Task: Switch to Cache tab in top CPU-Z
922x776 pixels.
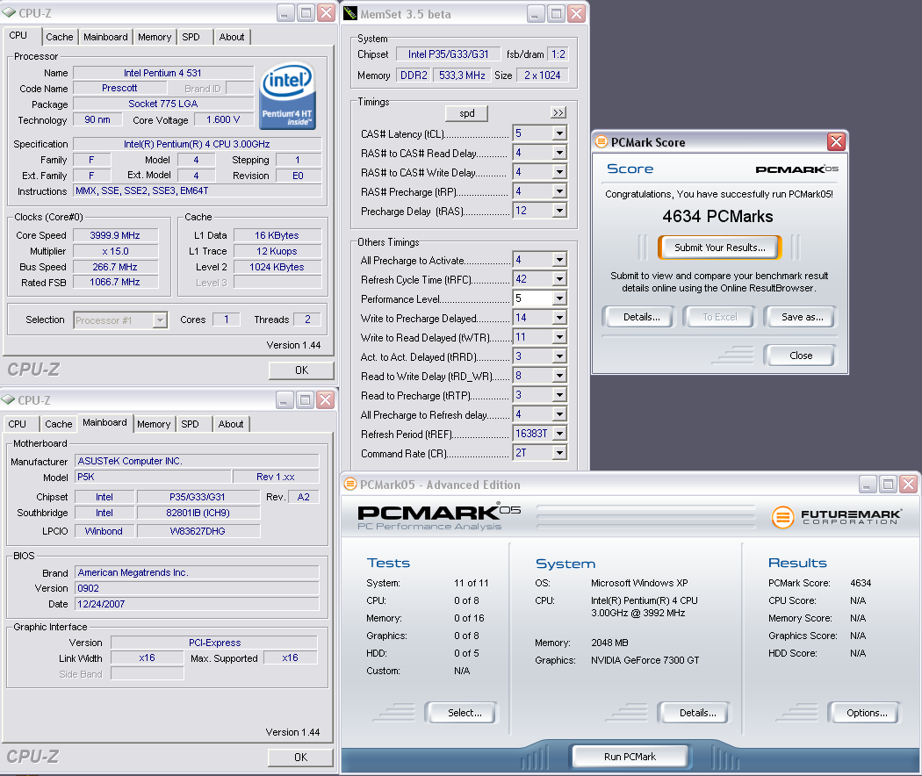Action: (60, 37)
